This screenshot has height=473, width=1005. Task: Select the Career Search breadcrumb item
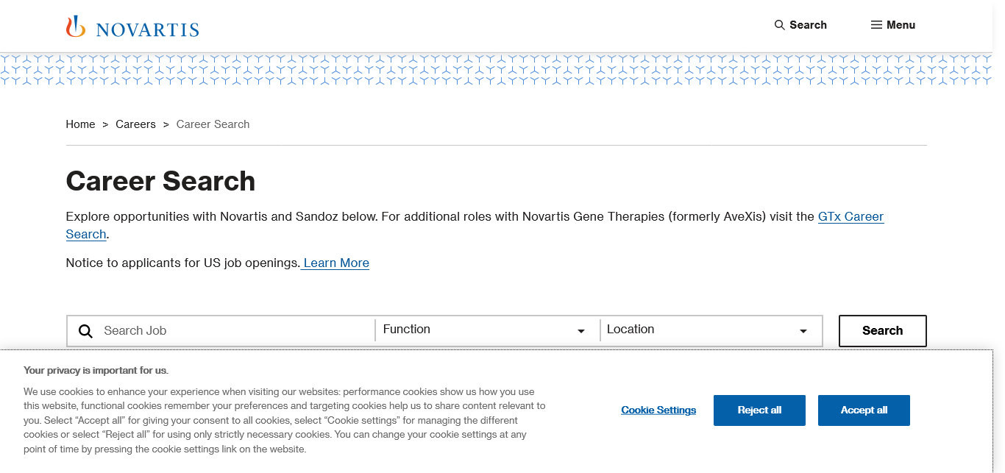[213, 124]
